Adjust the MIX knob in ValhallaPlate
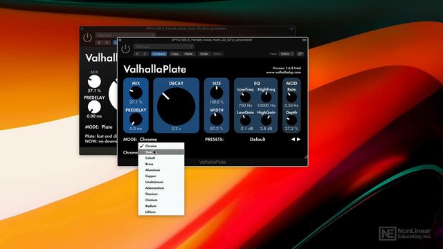This screenshot has height=249, width=443. (x=136, y=93)
